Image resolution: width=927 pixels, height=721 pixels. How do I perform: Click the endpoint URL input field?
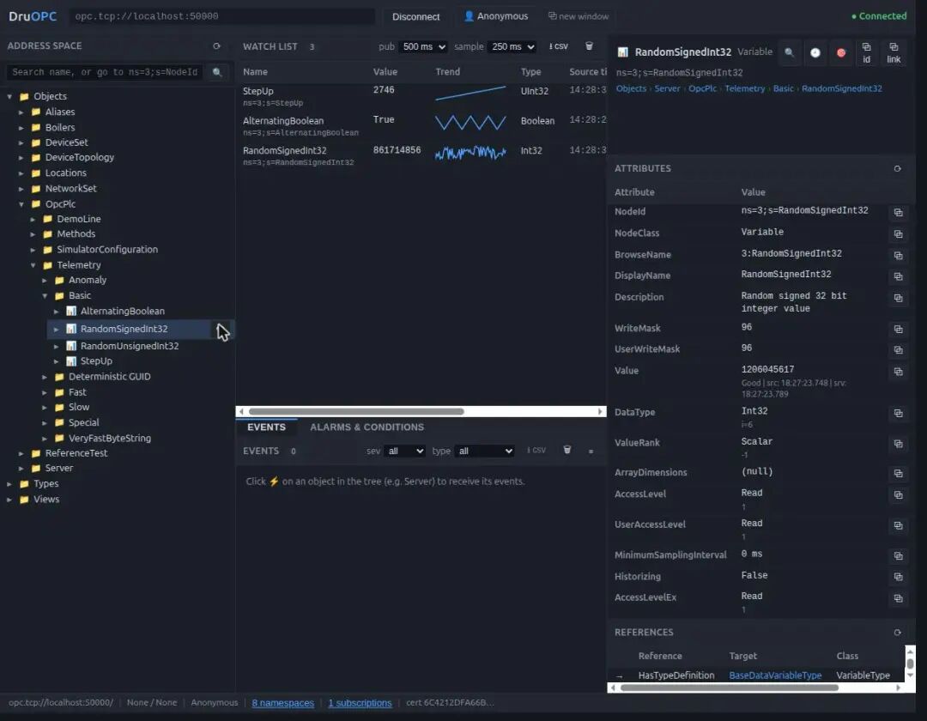(221, 16)
